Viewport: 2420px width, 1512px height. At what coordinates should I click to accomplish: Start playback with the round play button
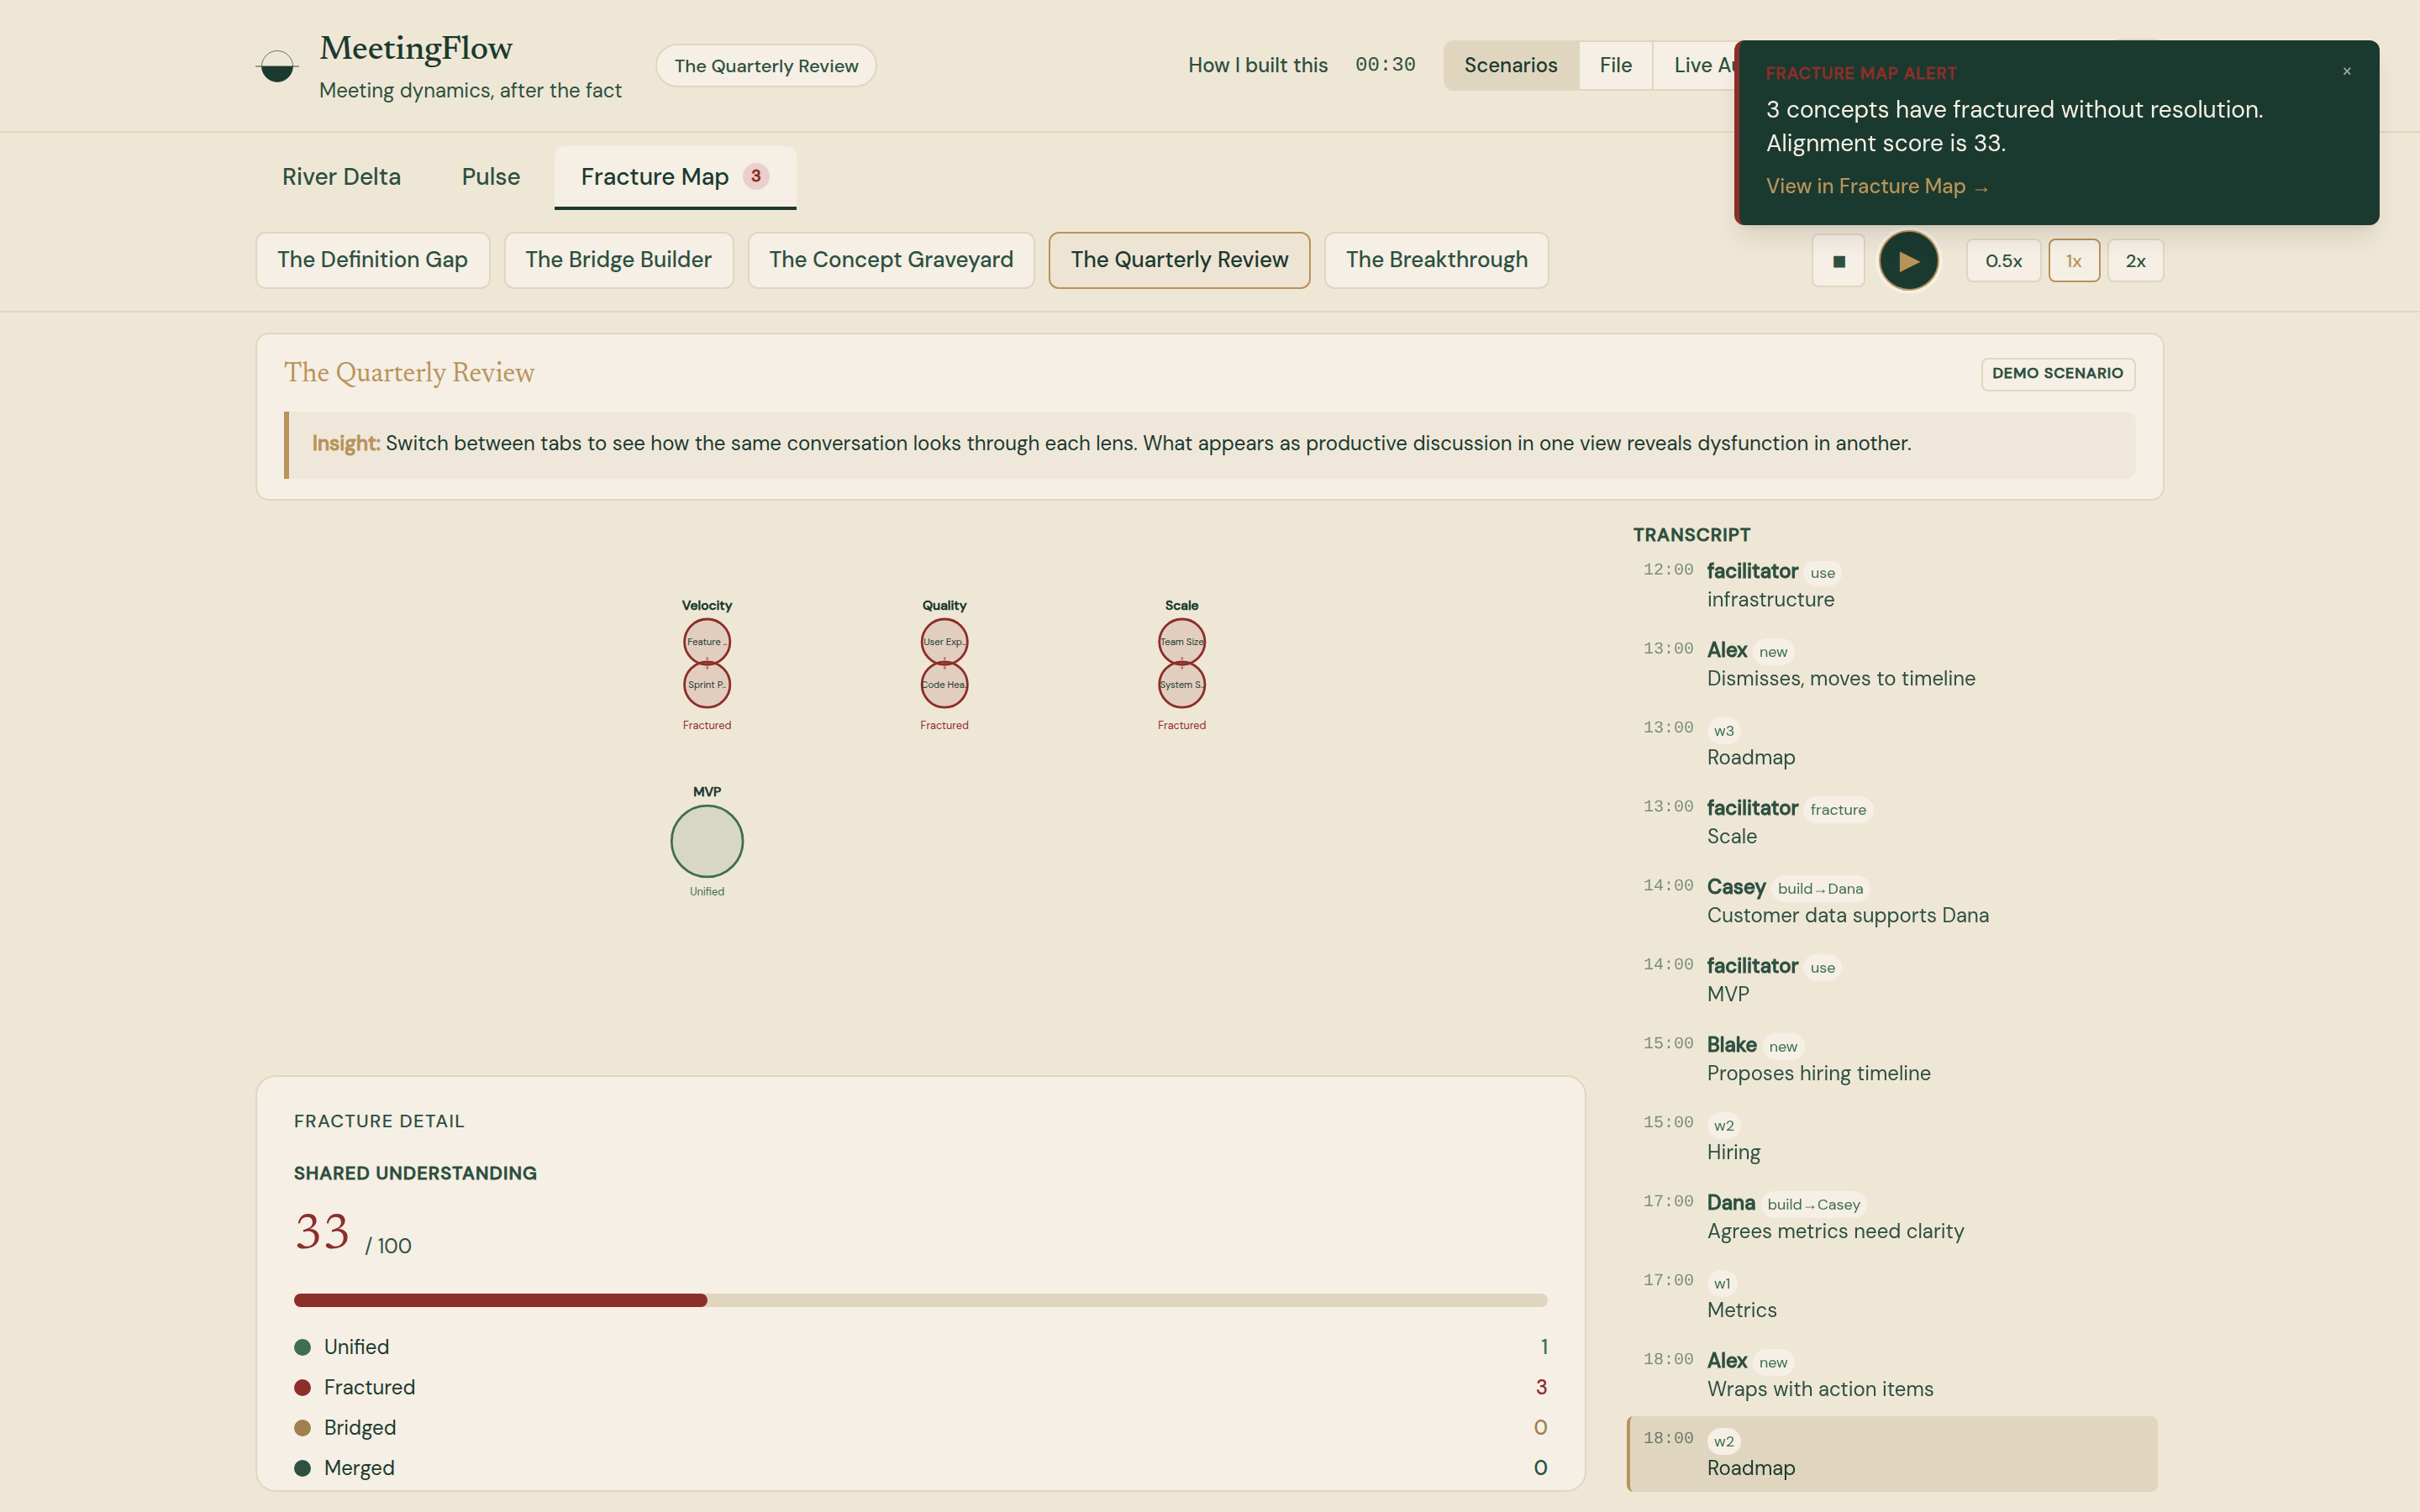[x=1908, y=261]
